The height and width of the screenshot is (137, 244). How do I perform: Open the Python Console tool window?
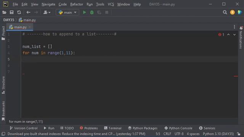[178, 128]
